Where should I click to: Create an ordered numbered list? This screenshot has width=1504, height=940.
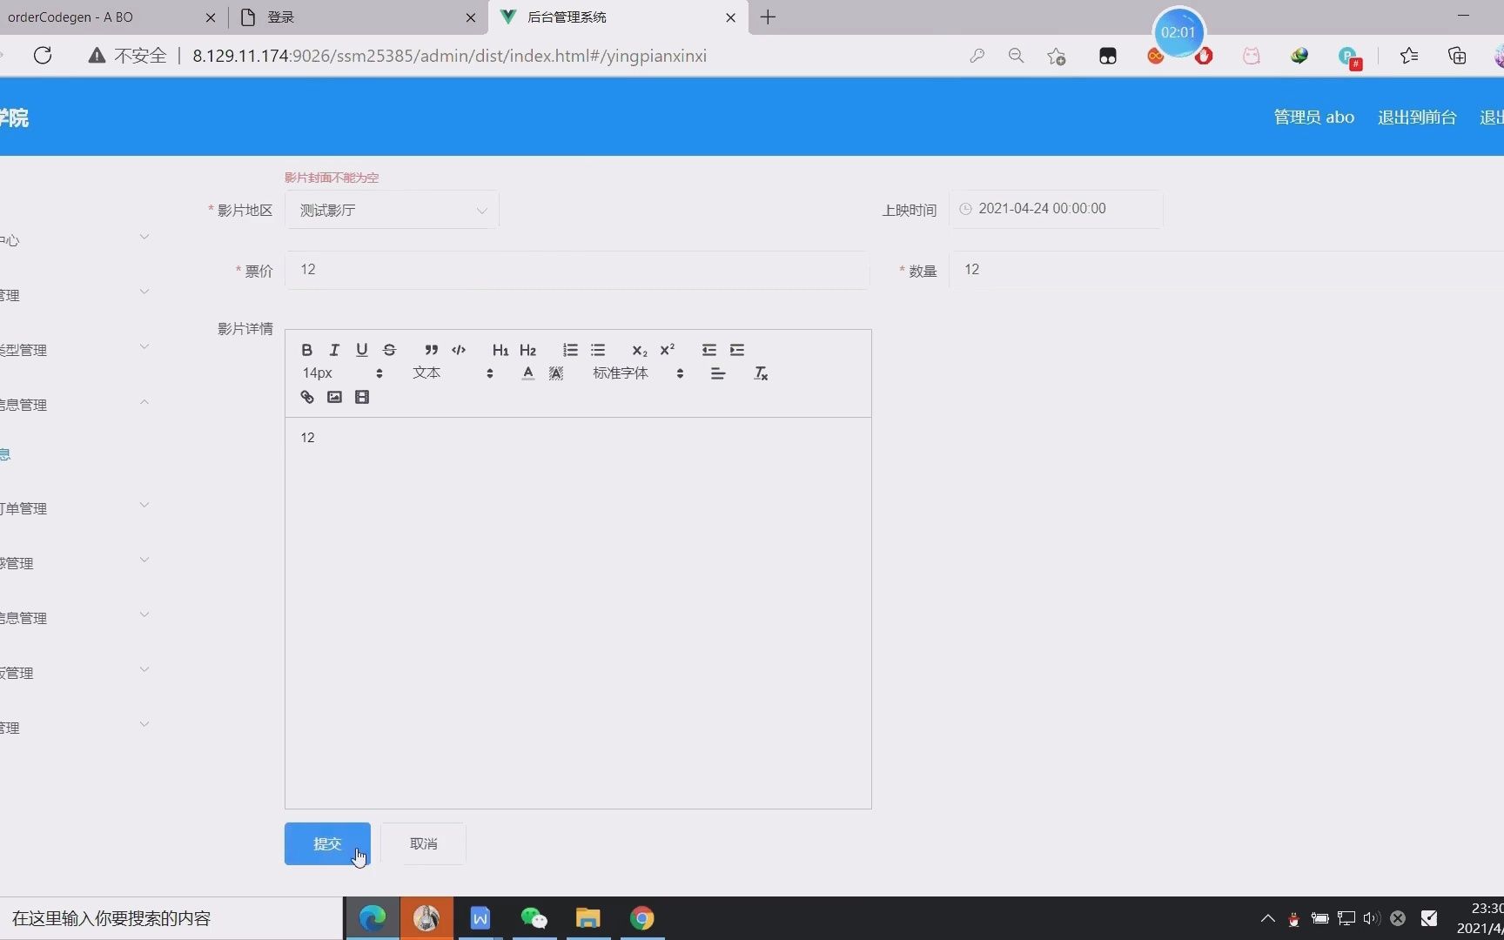[x=570, y=350]
